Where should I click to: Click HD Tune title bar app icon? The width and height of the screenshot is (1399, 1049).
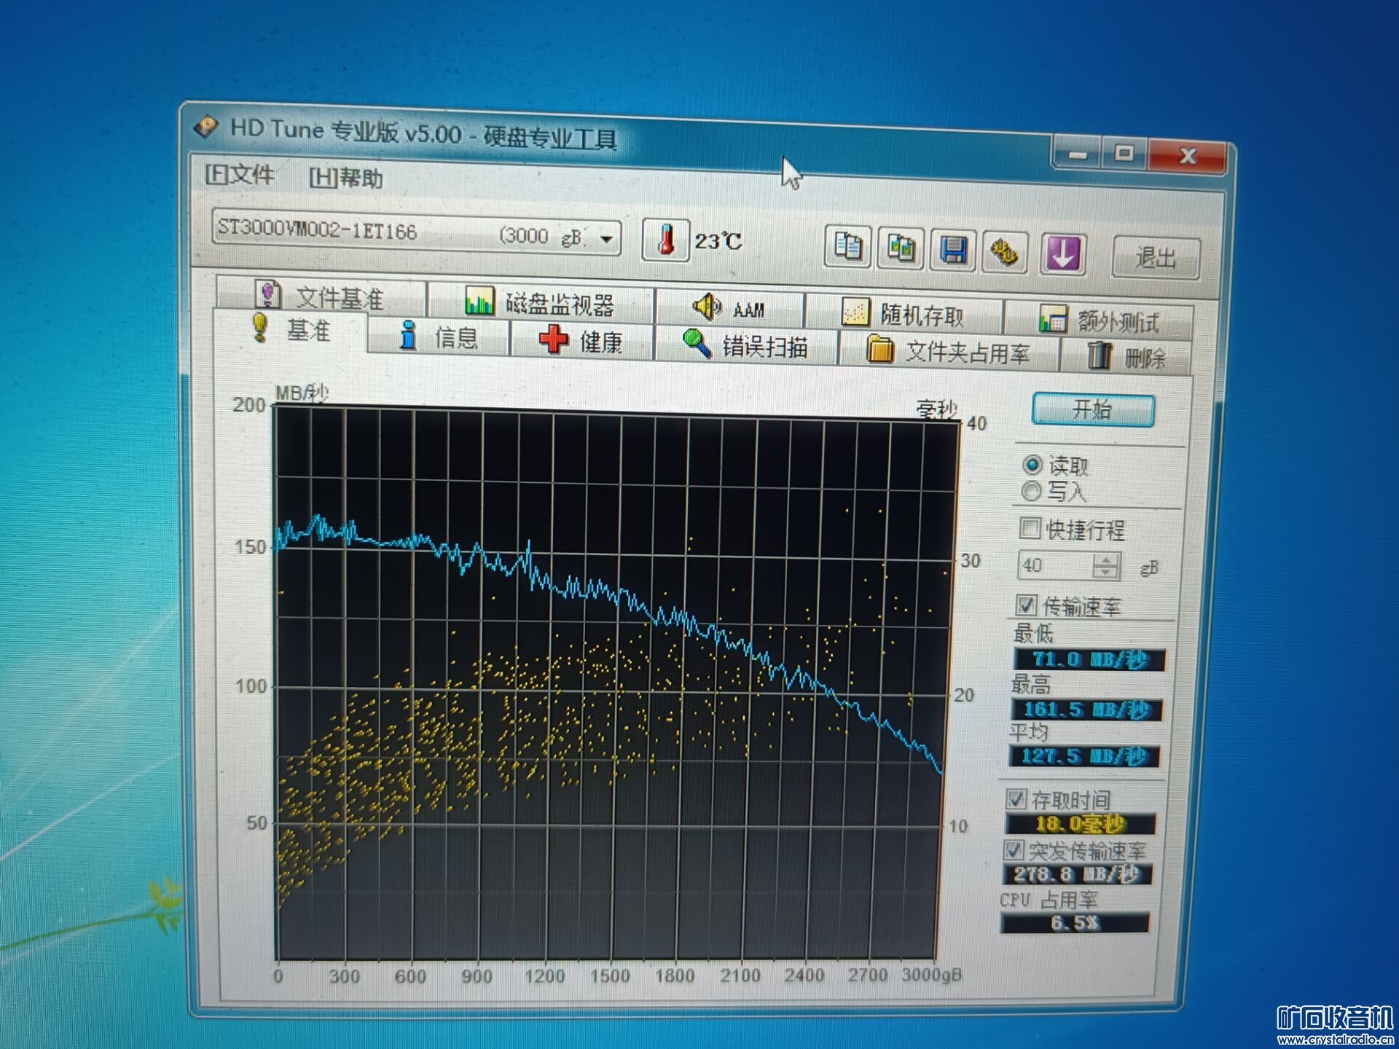coord(206,127)
